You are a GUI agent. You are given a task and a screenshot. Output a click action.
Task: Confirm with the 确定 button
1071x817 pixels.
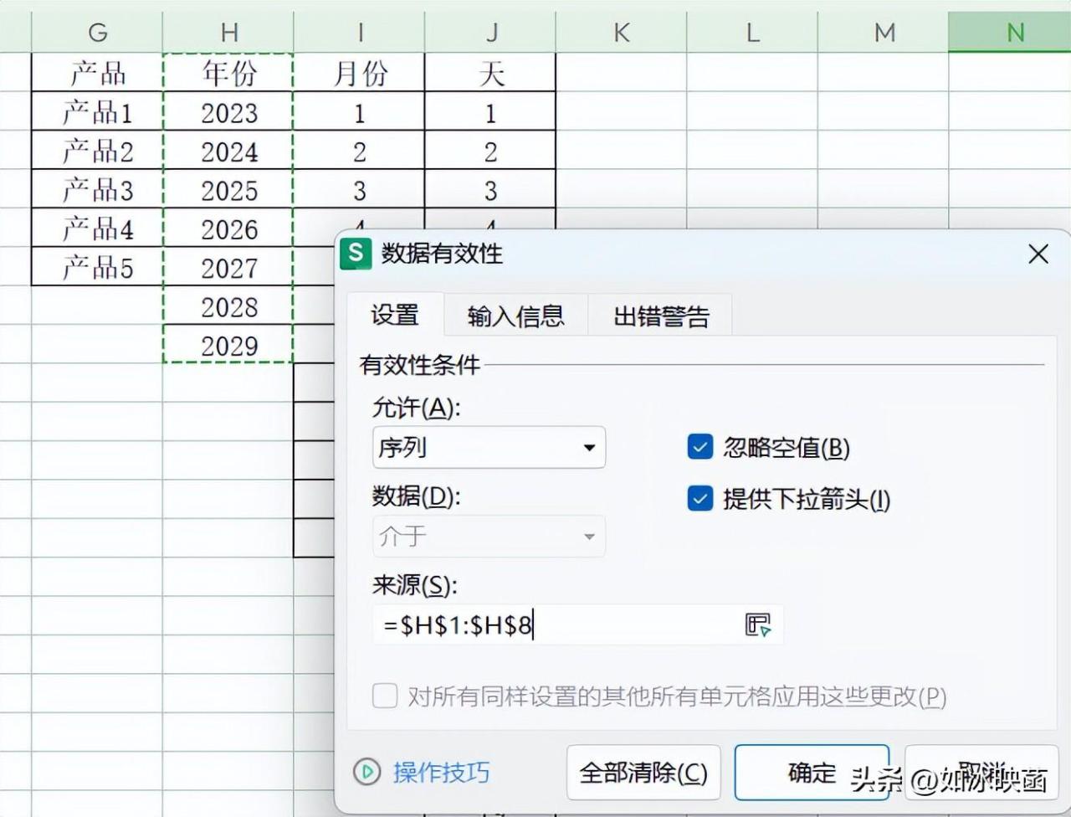click(812, 773)
